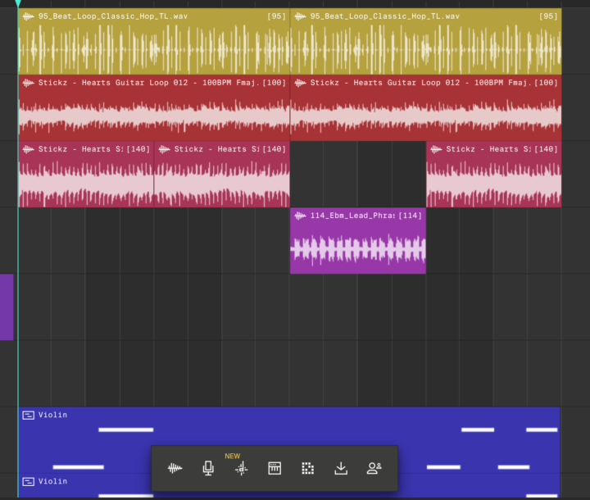Click waveform icon on second yellow beat loop
This screenshot has width=590, height=500.
(x=300, y=16)
